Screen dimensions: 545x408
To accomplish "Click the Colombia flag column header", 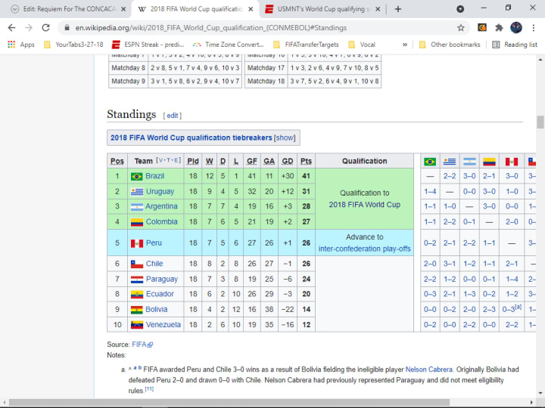I will [489, 162].
